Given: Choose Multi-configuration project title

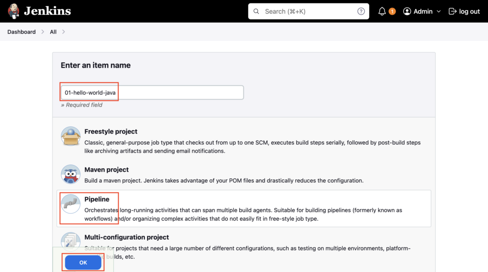Looking at the screenshot, I should [127, 237].
